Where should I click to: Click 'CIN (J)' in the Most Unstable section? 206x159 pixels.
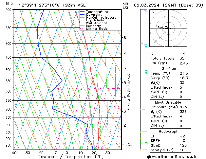pyautogui.click(x=157, y=126)
